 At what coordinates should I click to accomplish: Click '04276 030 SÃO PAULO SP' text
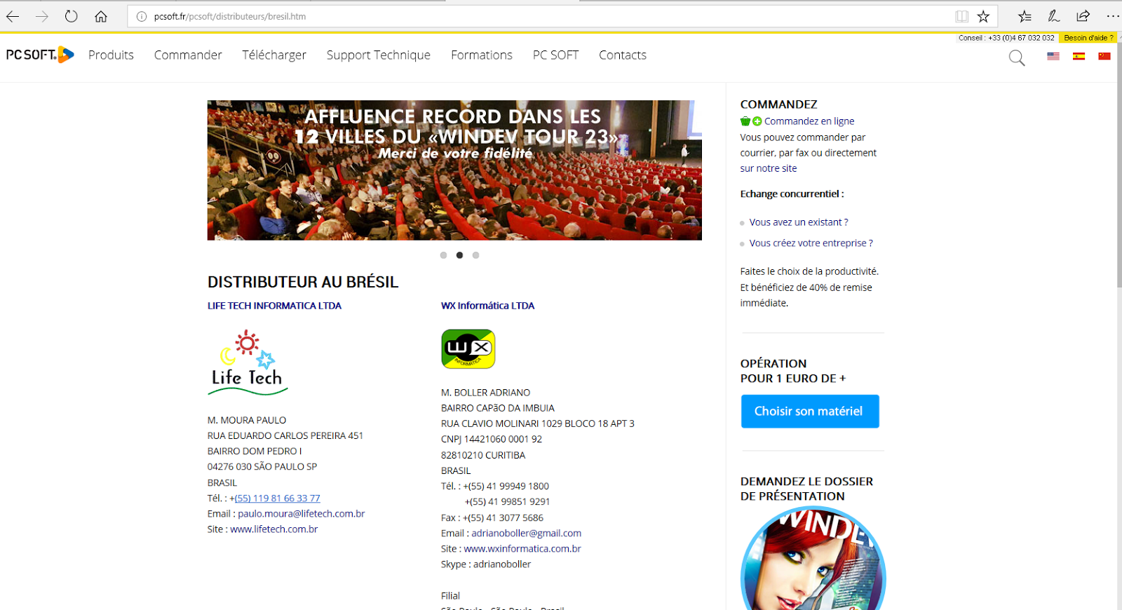[x=262, y=467]
